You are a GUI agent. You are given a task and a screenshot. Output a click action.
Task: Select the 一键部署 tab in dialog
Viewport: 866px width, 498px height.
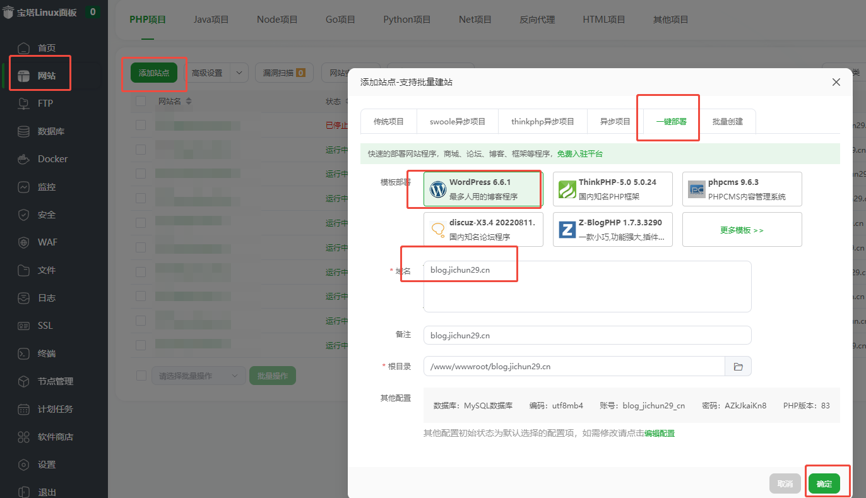671,121
